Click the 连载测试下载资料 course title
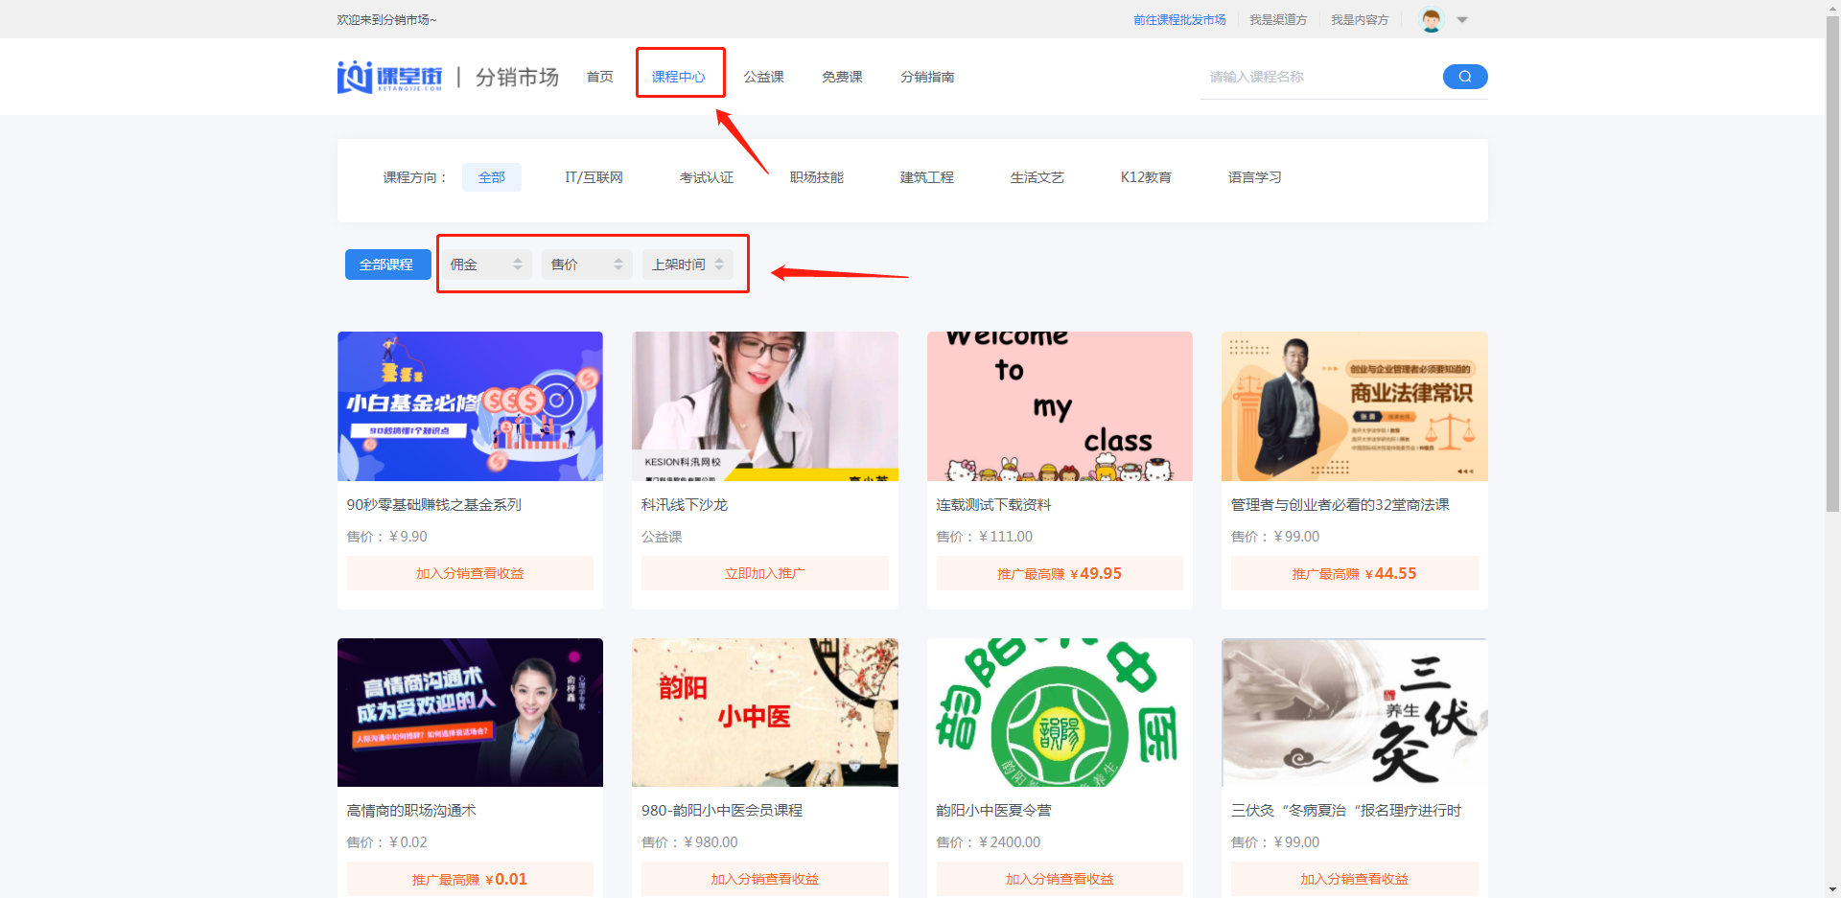This screenshot has height=898, width=1841. [x=994, y=504]
